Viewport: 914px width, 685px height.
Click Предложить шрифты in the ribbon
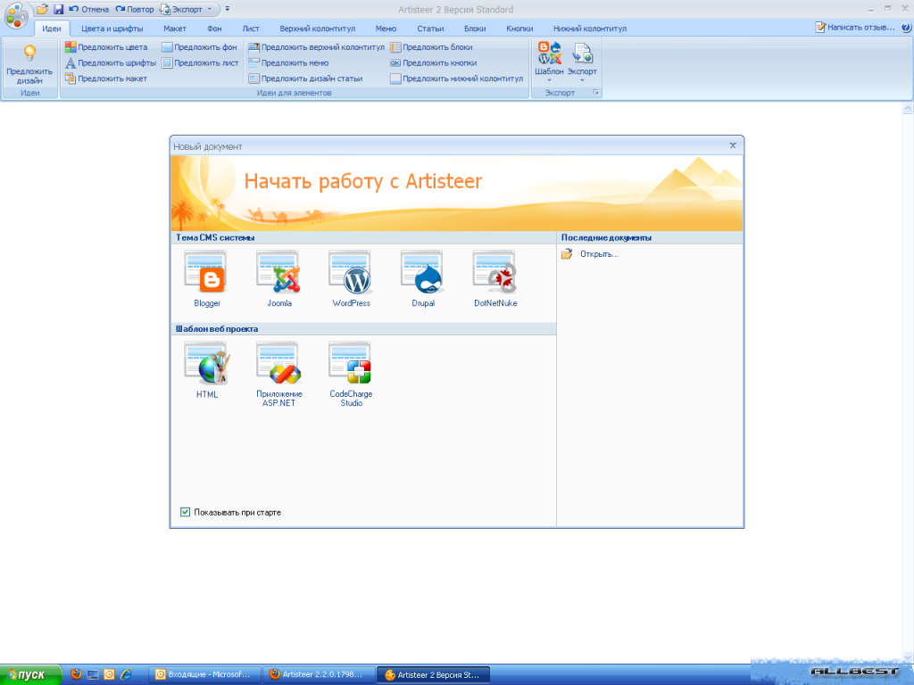coord(110,63)
